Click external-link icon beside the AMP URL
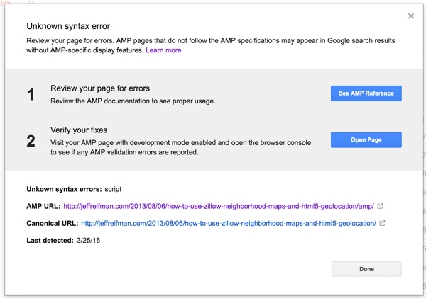426x298 pixels. [x=381, y=207]
